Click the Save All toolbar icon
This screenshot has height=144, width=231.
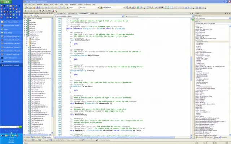(x=39, y=8)
